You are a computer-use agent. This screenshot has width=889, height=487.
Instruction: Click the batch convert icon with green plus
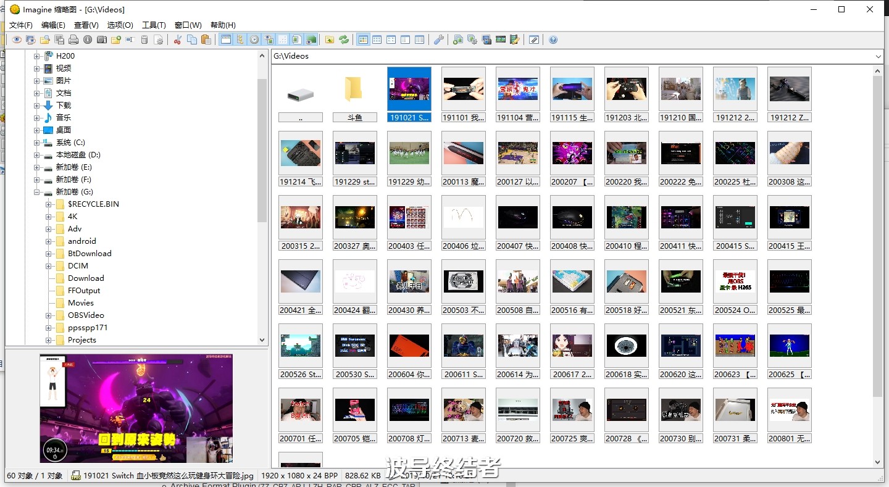[x=458, y=40]
